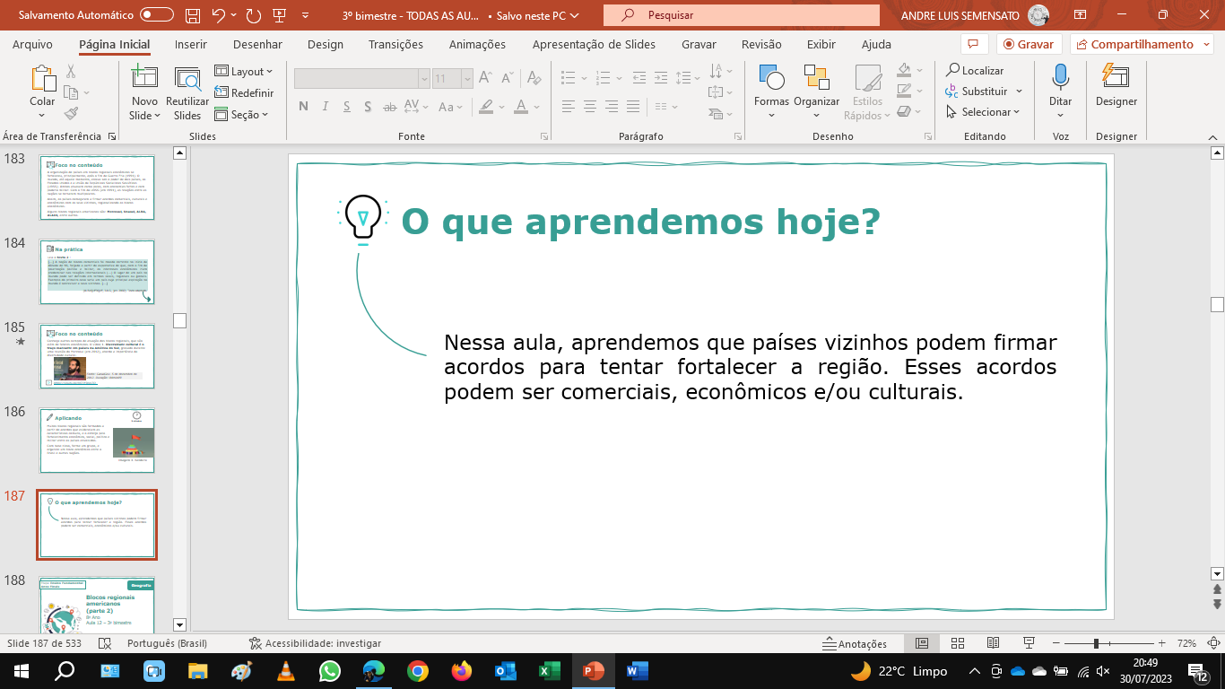Image resolution: width=1225 pixels, height=689 pixels.
Task: Open Word from the taskbar
Action: coord(637,670)
